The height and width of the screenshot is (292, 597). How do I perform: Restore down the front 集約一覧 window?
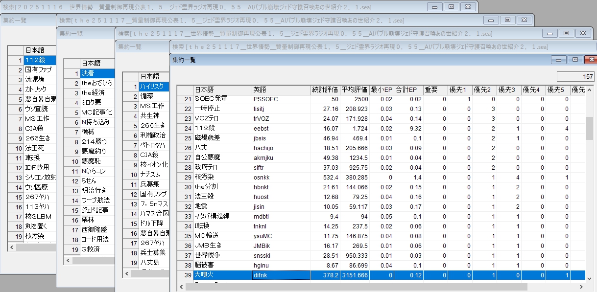pyautogui.click(x=575, y=60)
